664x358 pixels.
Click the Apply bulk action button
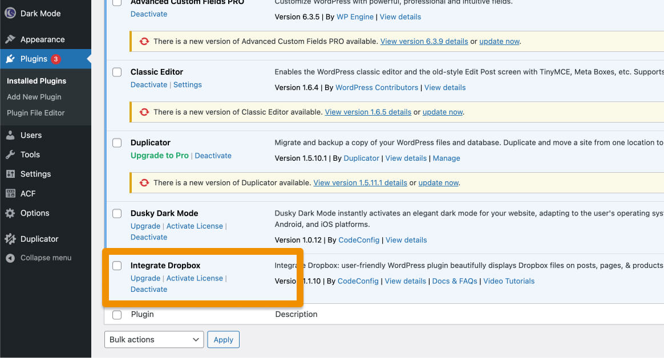pyautogui.click(x=223, y=339)
